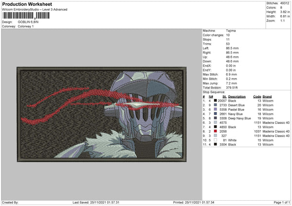The height and width of the screenshot is (206, 292).
Task: Click the Production Worksheet heading
Action: [27, 4]
